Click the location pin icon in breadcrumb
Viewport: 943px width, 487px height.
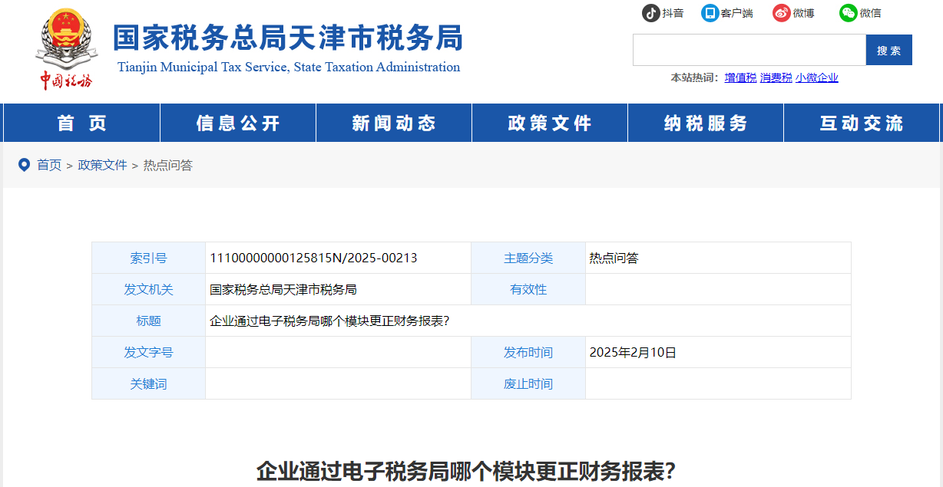click(x=24, y=164)
